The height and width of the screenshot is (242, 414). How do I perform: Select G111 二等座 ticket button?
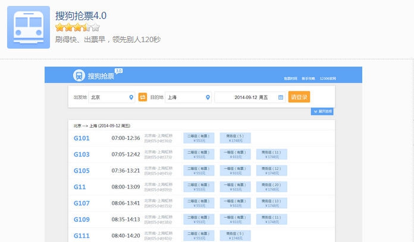point(199,236)
